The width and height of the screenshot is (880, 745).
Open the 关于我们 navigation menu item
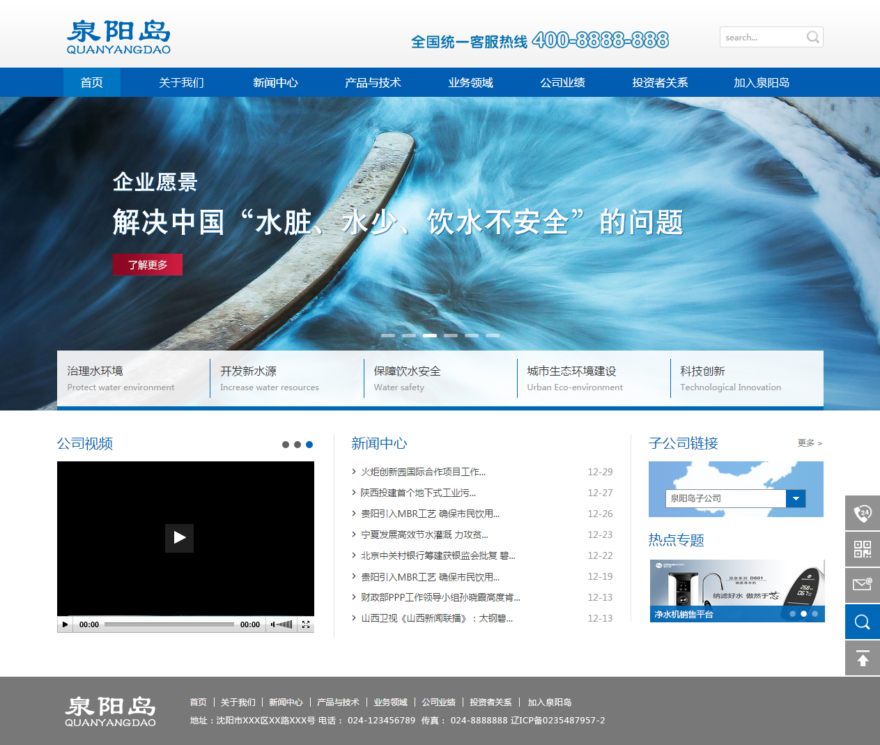[x=181, y=83]
